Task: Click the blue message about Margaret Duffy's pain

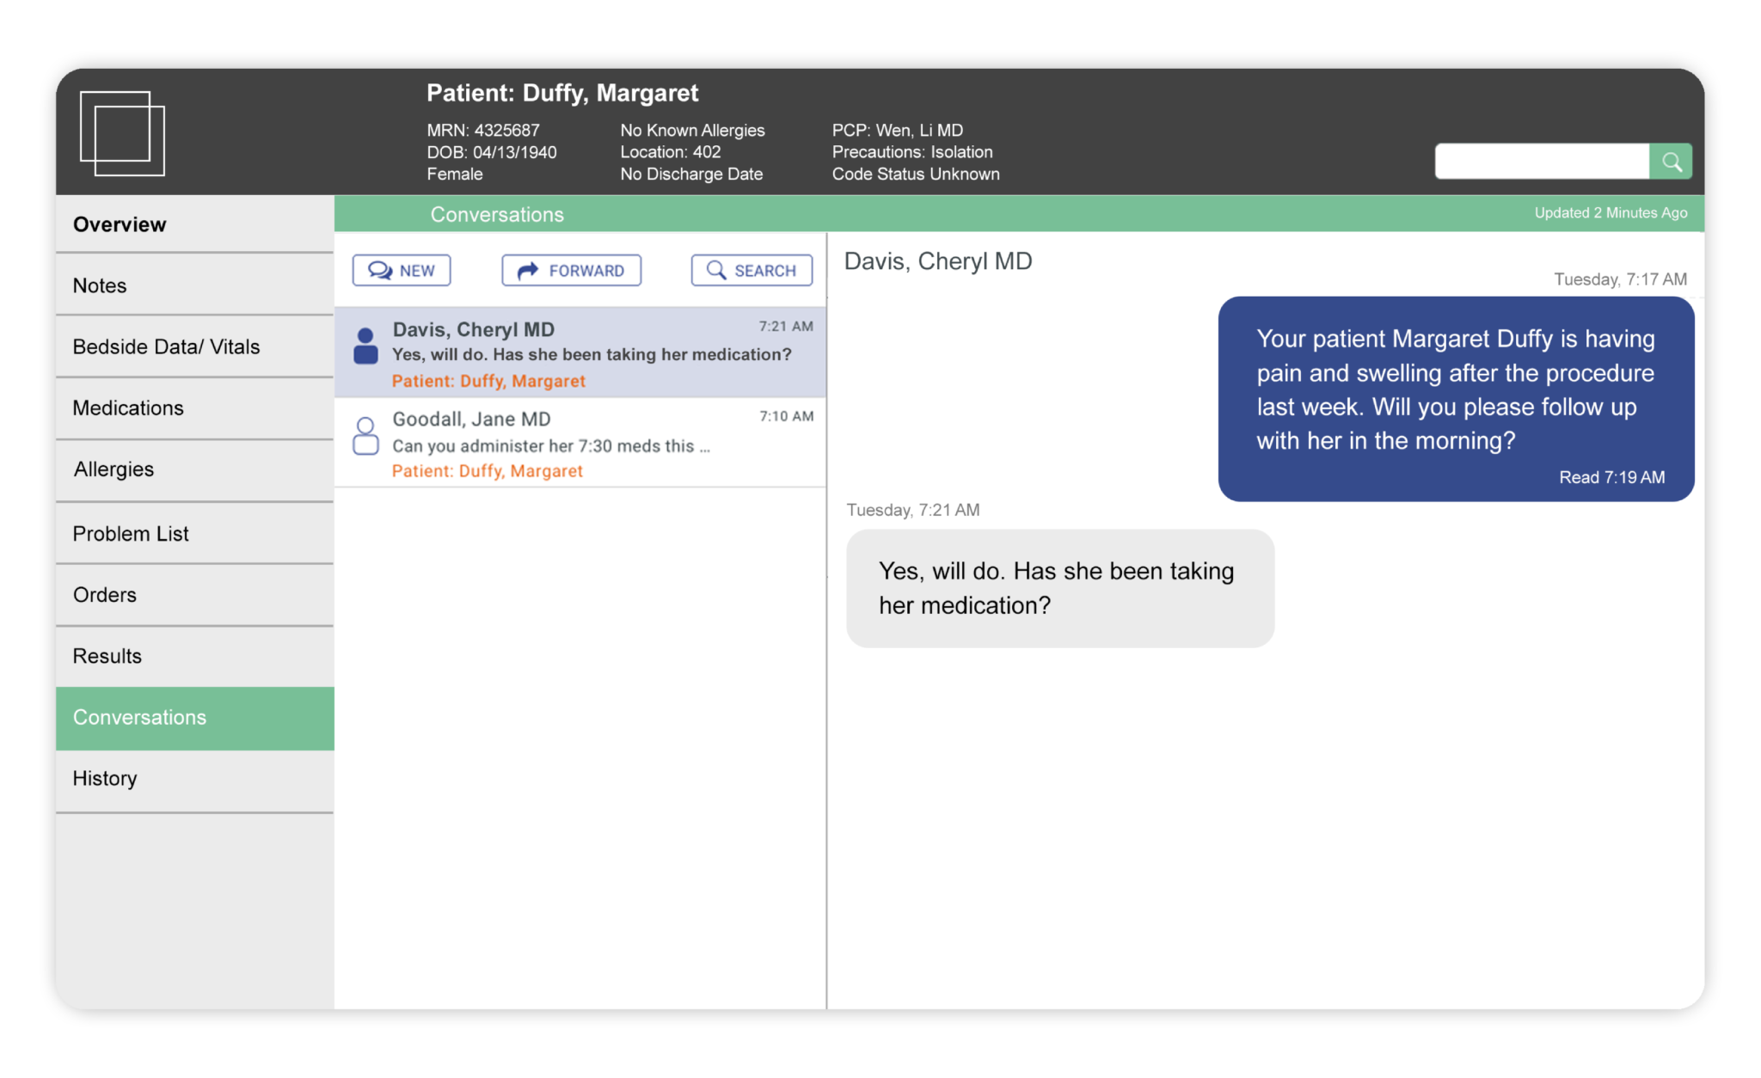Action: [1456, 399]
